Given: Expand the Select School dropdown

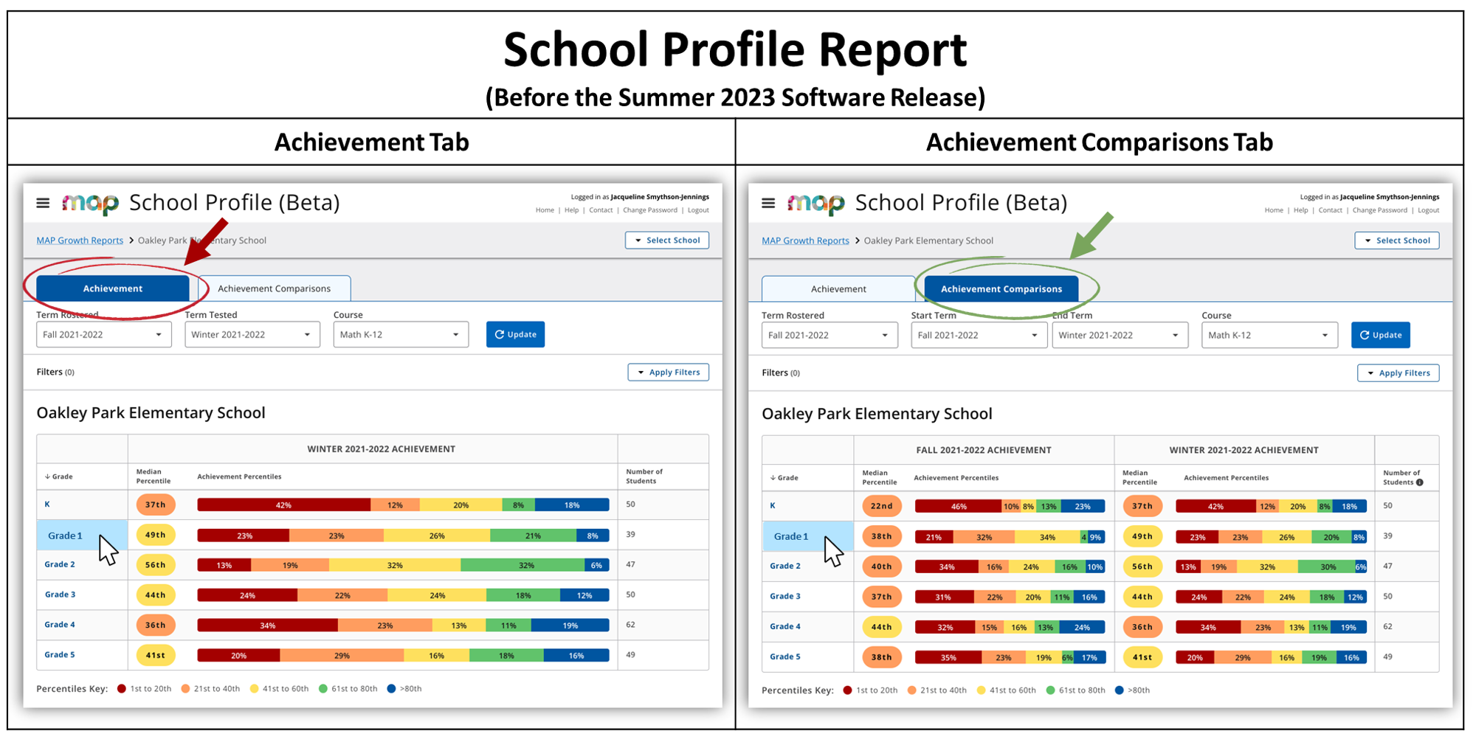Looking at the screenshot, I should [666, 240].
